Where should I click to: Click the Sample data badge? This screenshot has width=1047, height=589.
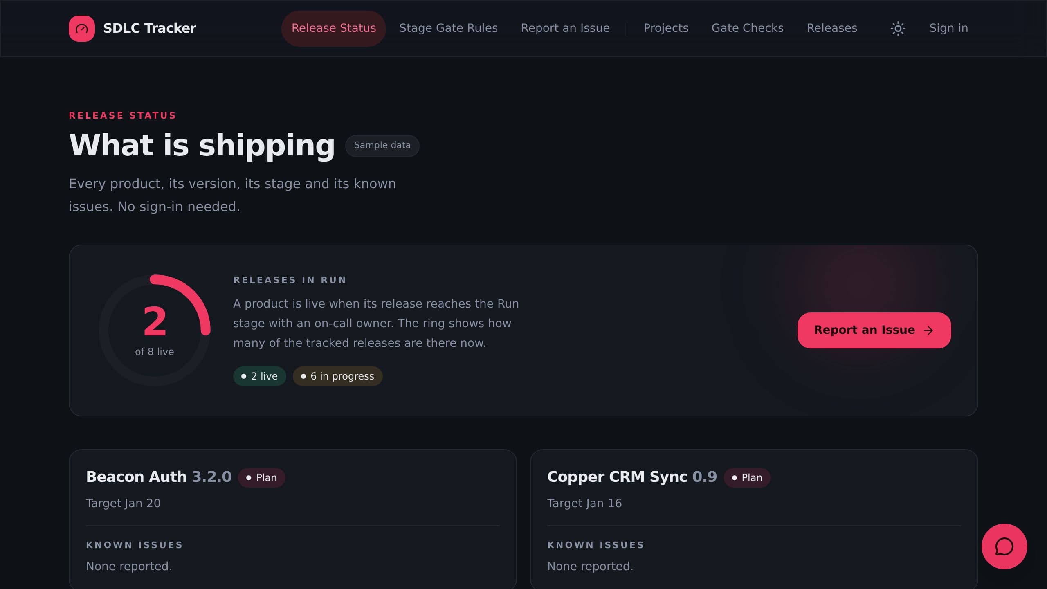pyautogui.click(x=382, y=146)
